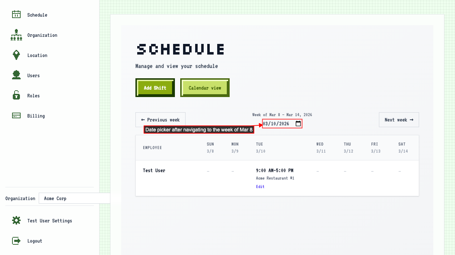Screen dimensions: 455x255
Task: Click the Location pin icon
Action: point(16,55)
